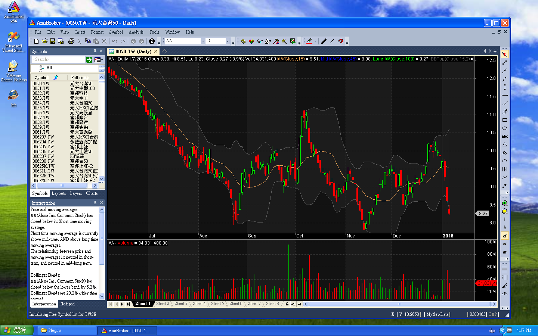
Task: Save using the floppy disk icon
Action: tap(52, 41)
